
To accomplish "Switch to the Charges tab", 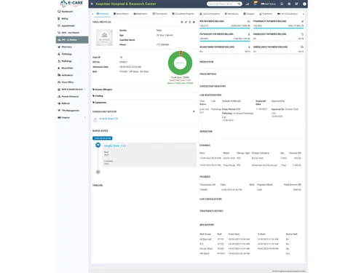I will (249, 14).
